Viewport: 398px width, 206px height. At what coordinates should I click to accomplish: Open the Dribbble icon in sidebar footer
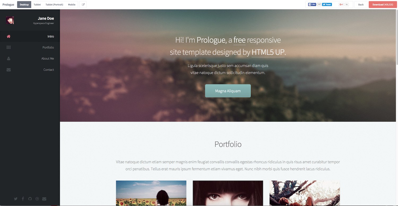tap(37, 199)
